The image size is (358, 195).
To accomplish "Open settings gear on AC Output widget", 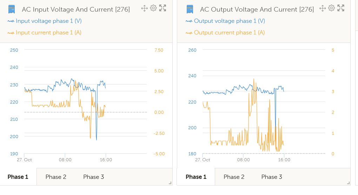I will pyautogui.click(x=331, y=8).
